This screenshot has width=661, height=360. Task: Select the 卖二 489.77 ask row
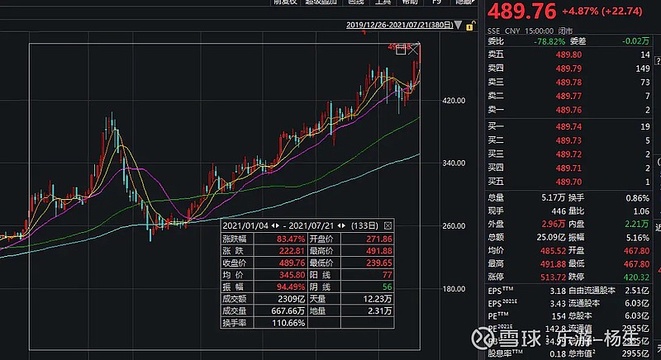tap(568, 96)
